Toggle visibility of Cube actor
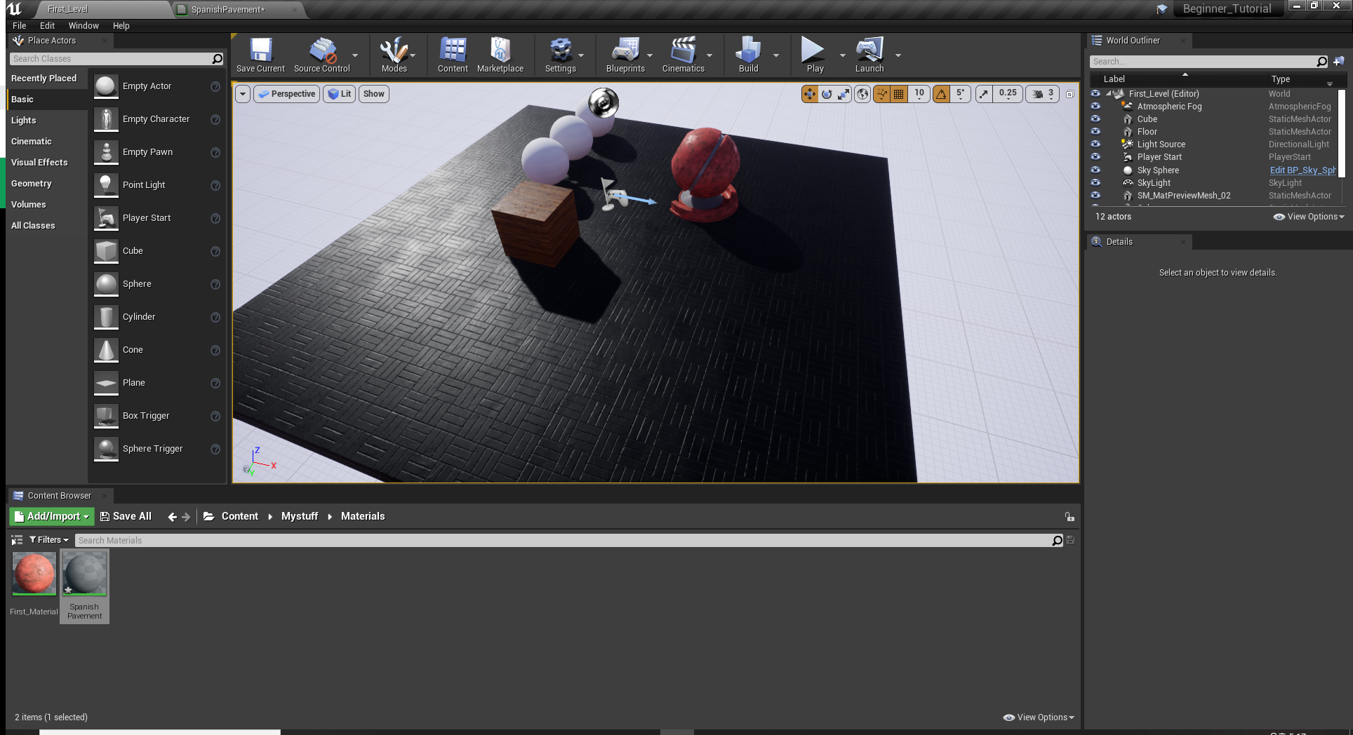The height and width of the screenshot is (735, 1353). (x=1095, y=119)
